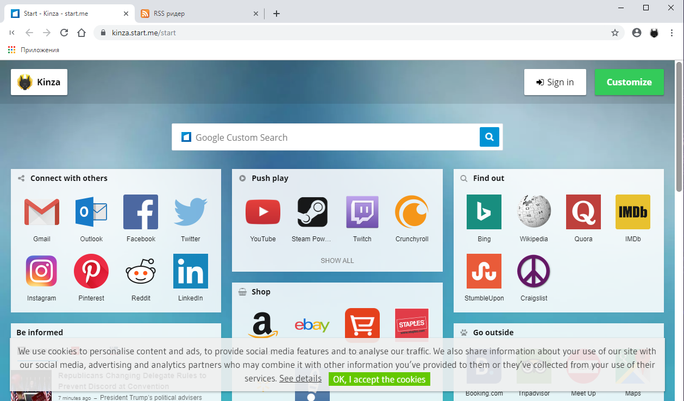The height and width of the screenshot is (401, 684).
Task: Open the orange shopping cart icon
Action: (362, 324)
